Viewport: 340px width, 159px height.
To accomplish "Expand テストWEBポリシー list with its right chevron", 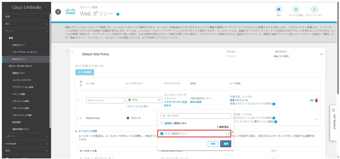I will [x=229, y=134].
